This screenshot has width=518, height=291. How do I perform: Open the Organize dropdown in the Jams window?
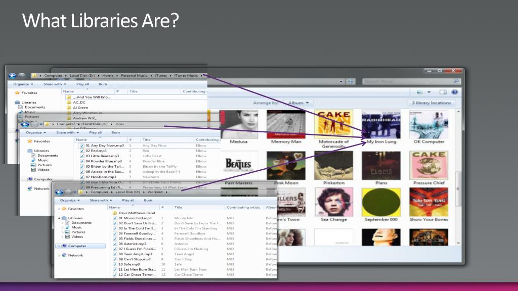(36, 133)
